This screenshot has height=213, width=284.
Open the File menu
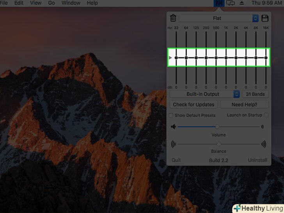[x=4, y=3]
